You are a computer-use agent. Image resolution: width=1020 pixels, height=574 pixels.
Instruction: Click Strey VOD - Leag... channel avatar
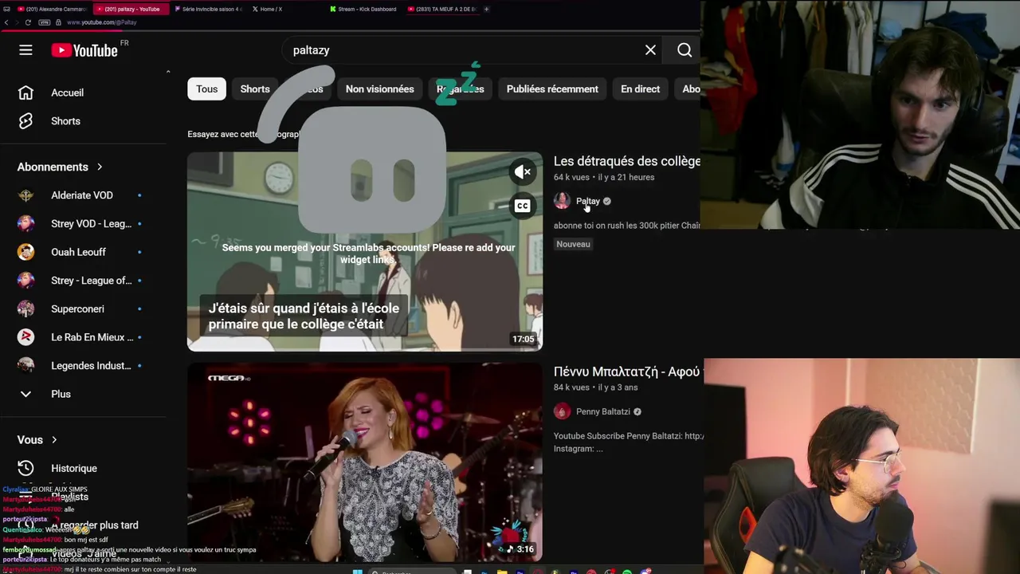tap(25, 223)
